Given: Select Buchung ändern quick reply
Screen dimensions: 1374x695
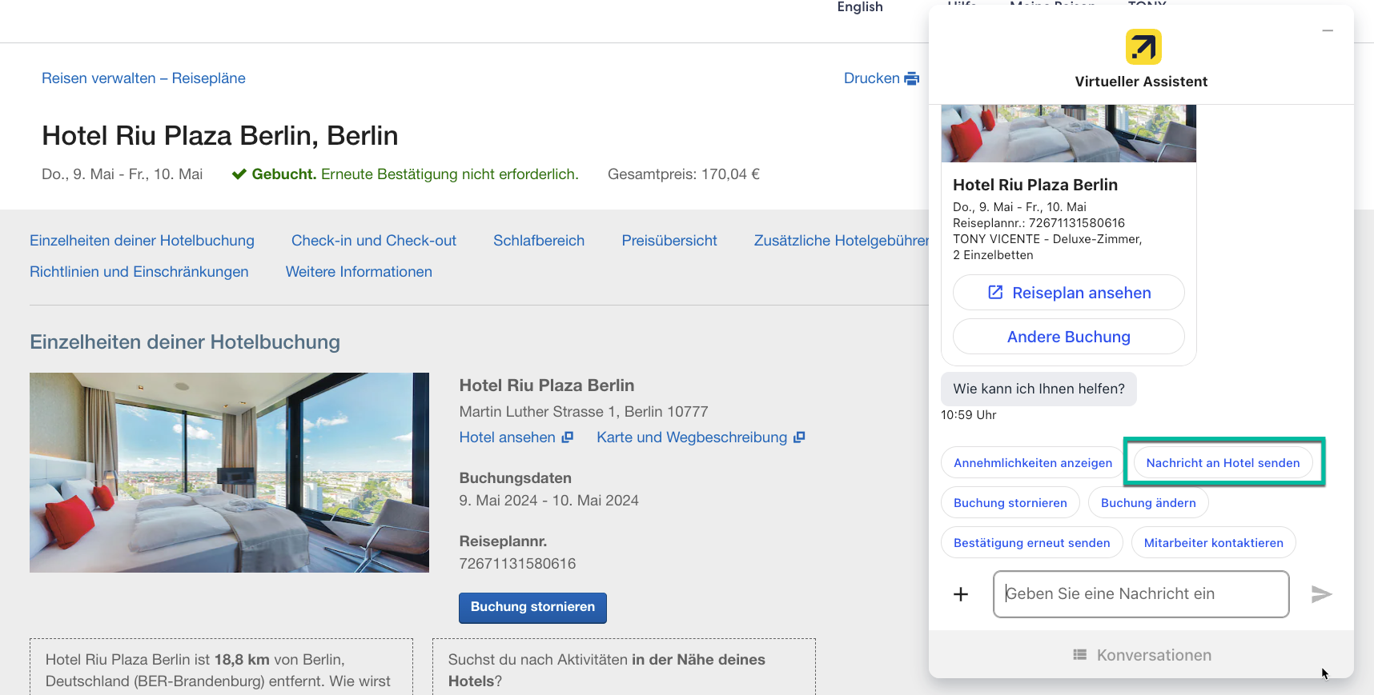Looking at the screenshot, I should 1148,503.
